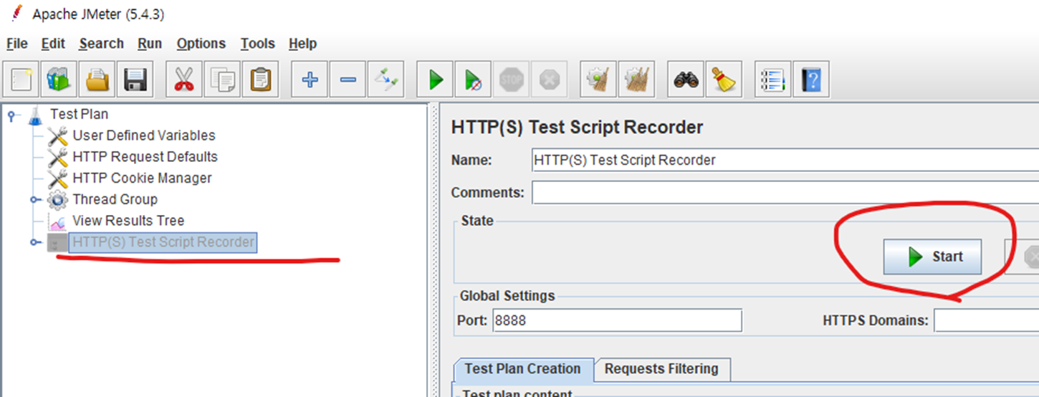Cut selection using the scissors icon
This screenshot has height=397, width=1039.
(x=184, y=79)
